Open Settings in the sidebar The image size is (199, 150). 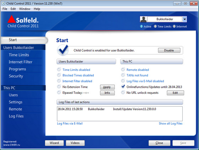[16, 102]
